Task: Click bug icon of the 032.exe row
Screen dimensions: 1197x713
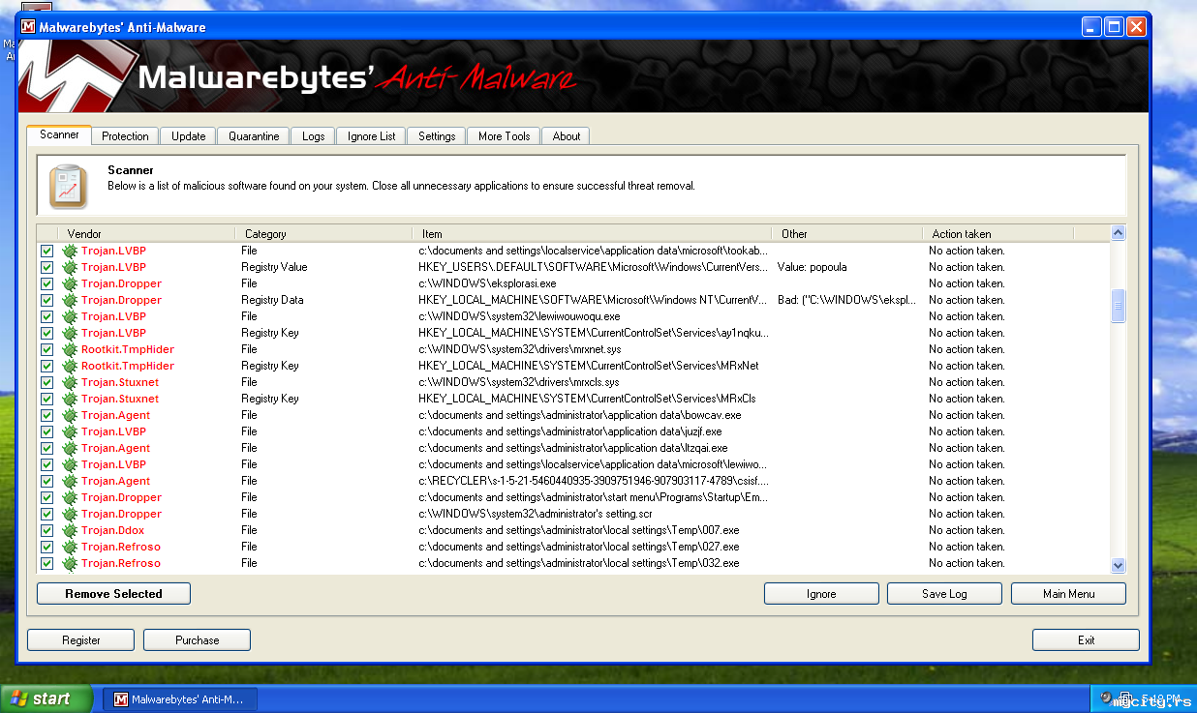Action: [x=70, y=563]
